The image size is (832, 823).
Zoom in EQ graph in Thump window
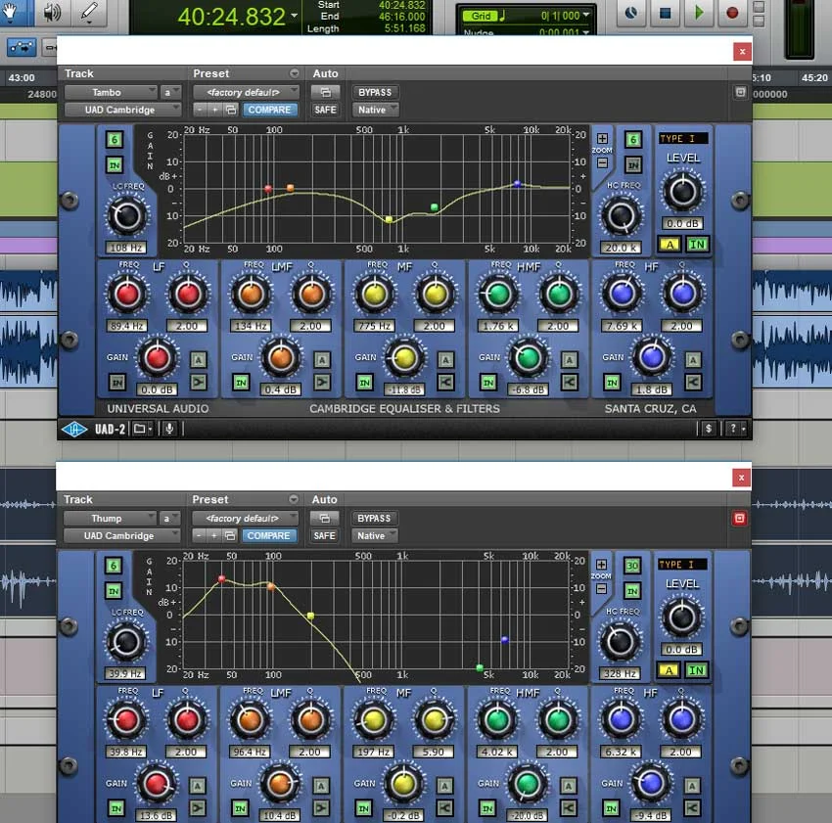601,565
